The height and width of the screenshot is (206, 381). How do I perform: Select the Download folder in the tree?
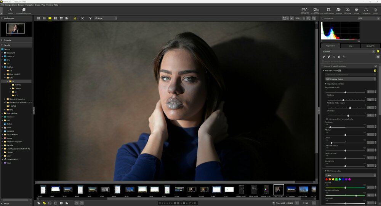(x=10, y=117)
